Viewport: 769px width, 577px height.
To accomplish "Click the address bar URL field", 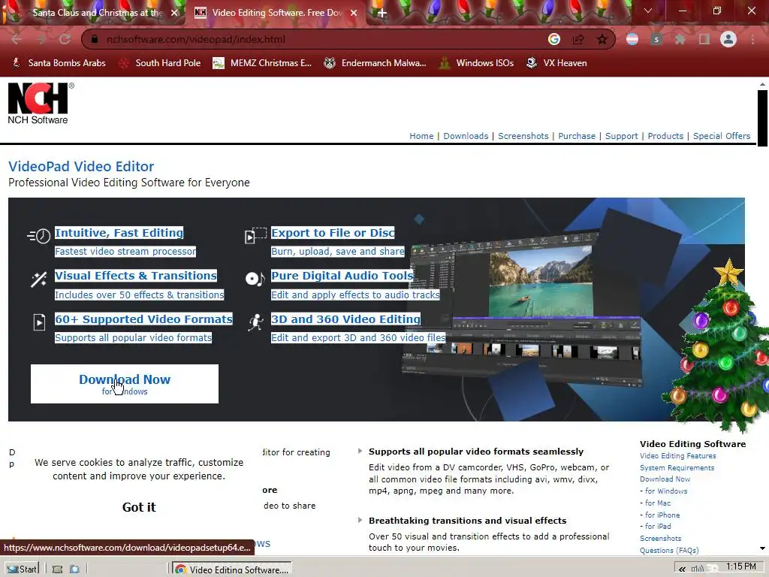I will pyautogui.click(x=314, y=39).
